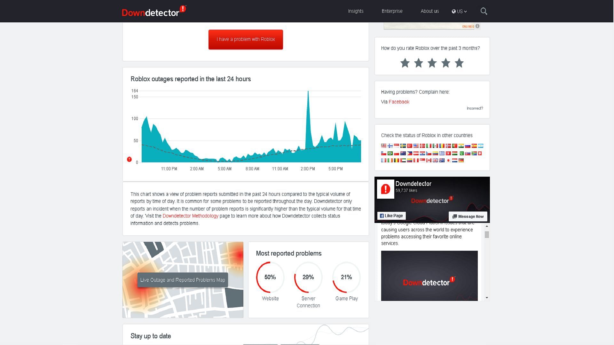The width and height of the screenshot is (614, 345).
Task: Click the Facebook complaint link
Action: point(398,102)
